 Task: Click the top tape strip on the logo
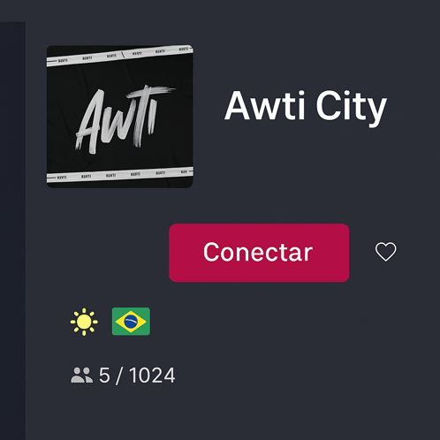pos(120,56)
